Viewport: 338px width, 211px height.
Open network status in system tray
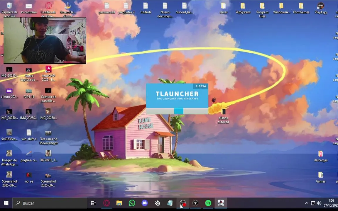tap(313, 203)
